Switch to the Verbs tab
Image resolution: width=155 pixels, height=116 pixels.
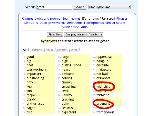74,50
